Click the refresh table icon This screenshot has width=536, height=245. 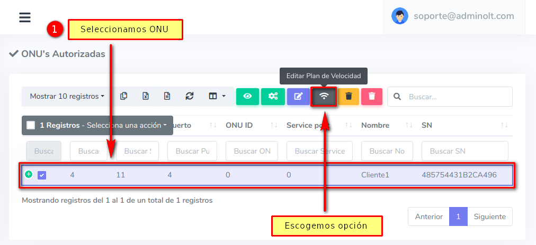coord(189,96)
